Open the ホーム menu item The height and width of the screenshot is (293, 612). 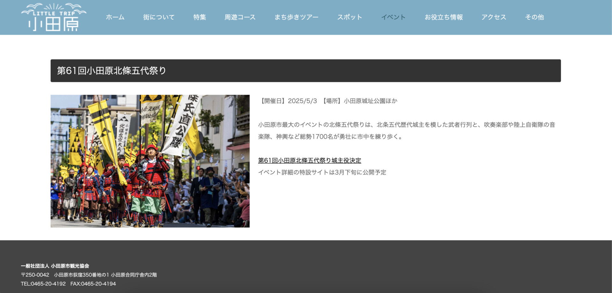pyautogui.click(x=115, y=17)
